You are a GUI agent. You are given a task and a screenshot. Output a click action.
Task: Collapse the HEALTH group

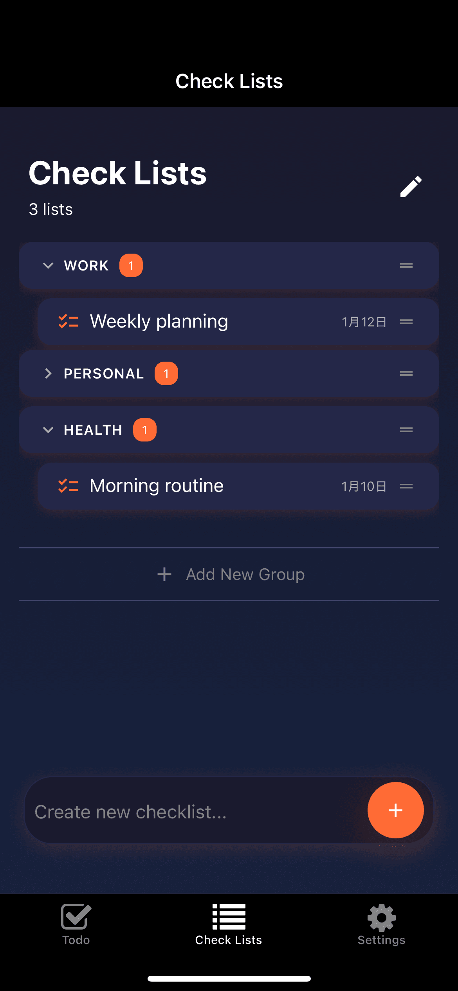[x=48, y=430]
